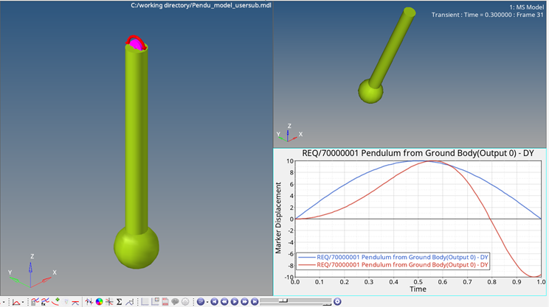The height and width of the screenshot is (307, 549).
Task: Play the animation
Action: coord(235,302)
